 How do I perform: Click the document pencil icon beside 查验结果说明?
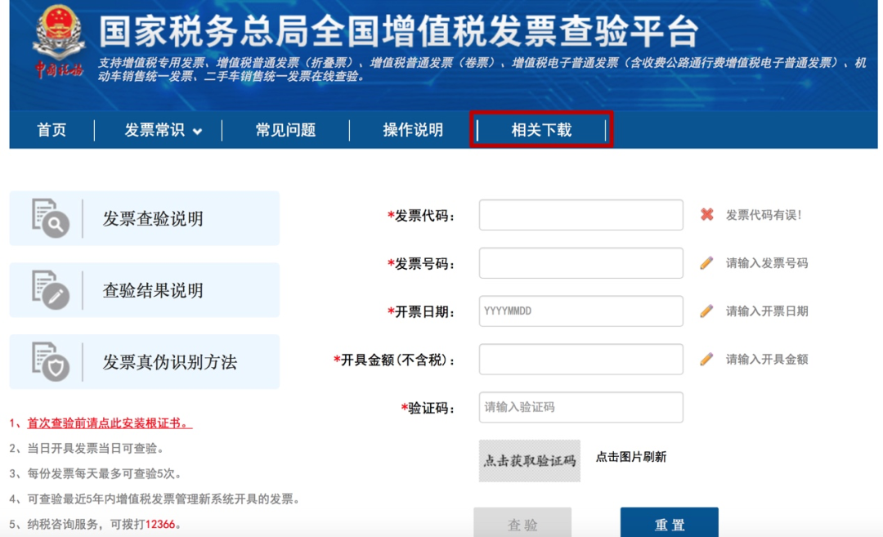[x=50, y=290]
